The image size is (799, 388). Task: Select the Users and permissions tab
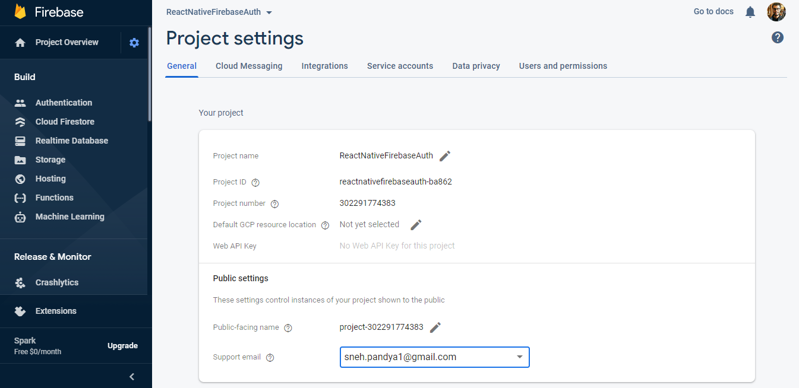click(563, 66)
